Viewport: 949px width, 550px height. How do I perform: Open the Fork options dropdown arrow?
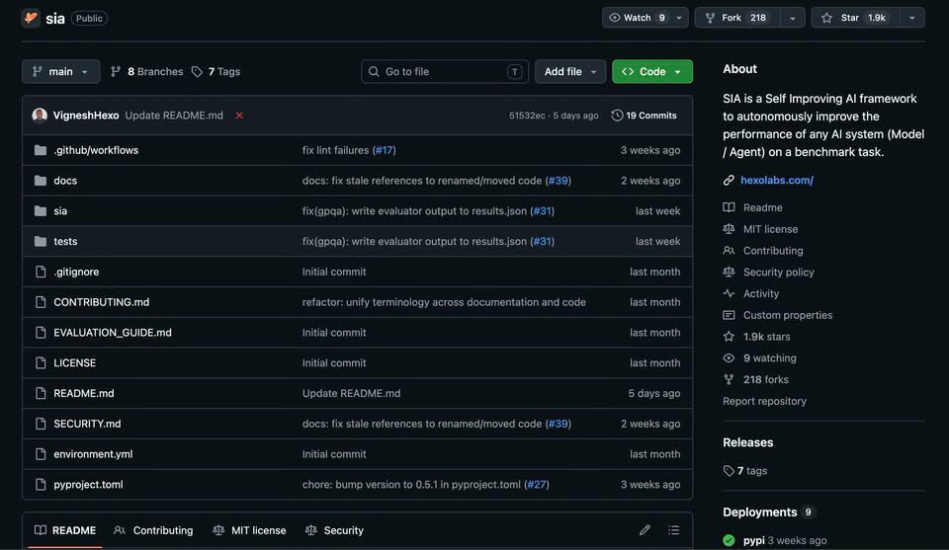click(x=792, y=18)
